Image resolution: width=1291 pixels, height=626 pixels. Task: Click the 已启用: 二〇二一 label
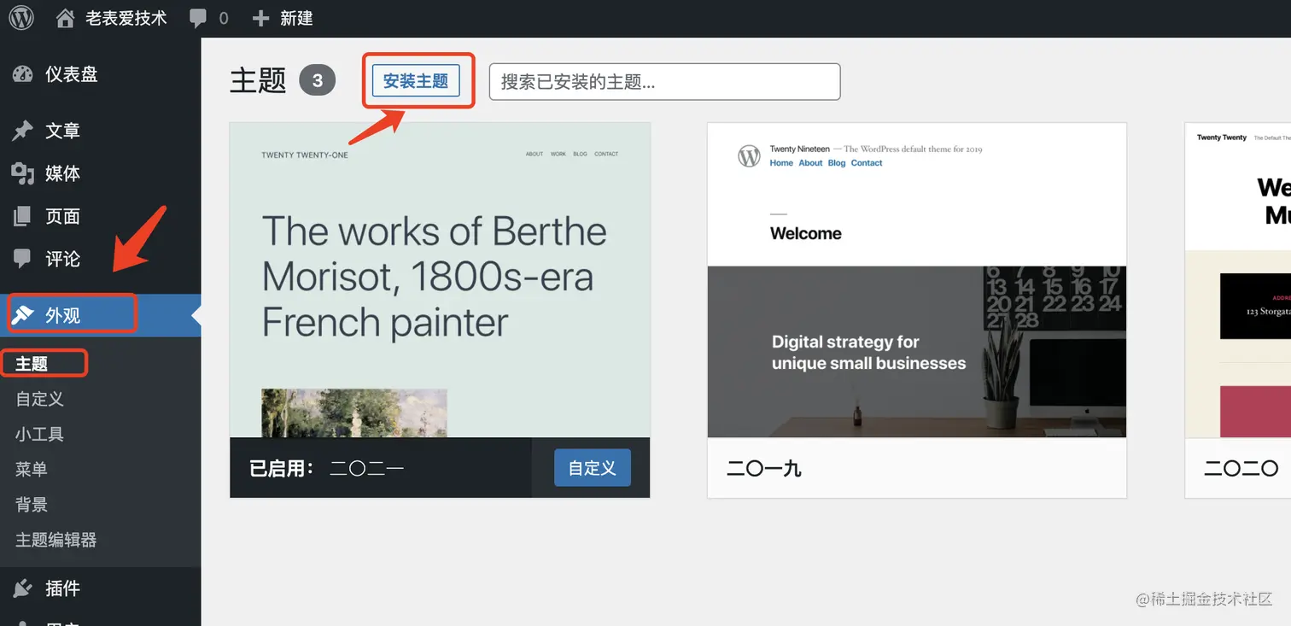tap(326, 468)
